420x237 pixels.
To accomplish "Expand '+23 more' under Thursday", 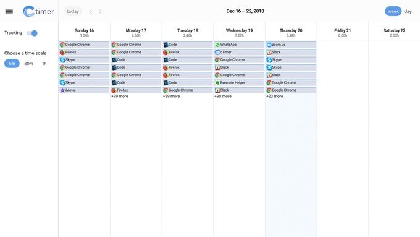I will pyautogui.click(x=275, y=96).
